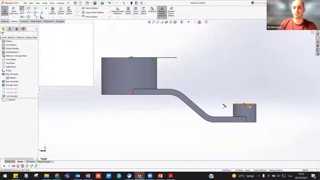
Task: Click the Repair Sketch tool
Action: pos(128,10)
